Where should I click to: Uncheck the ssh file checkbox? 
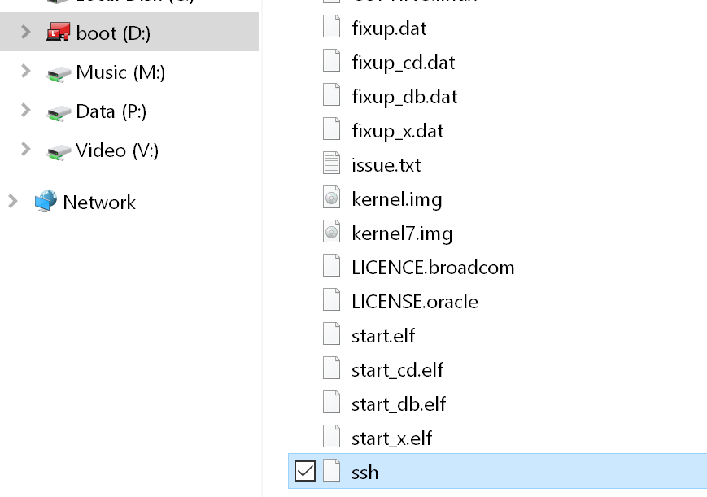point(304,472)
